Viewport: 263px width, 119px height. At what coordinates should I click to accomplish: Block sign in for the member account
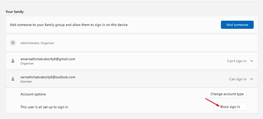(230, 107)
